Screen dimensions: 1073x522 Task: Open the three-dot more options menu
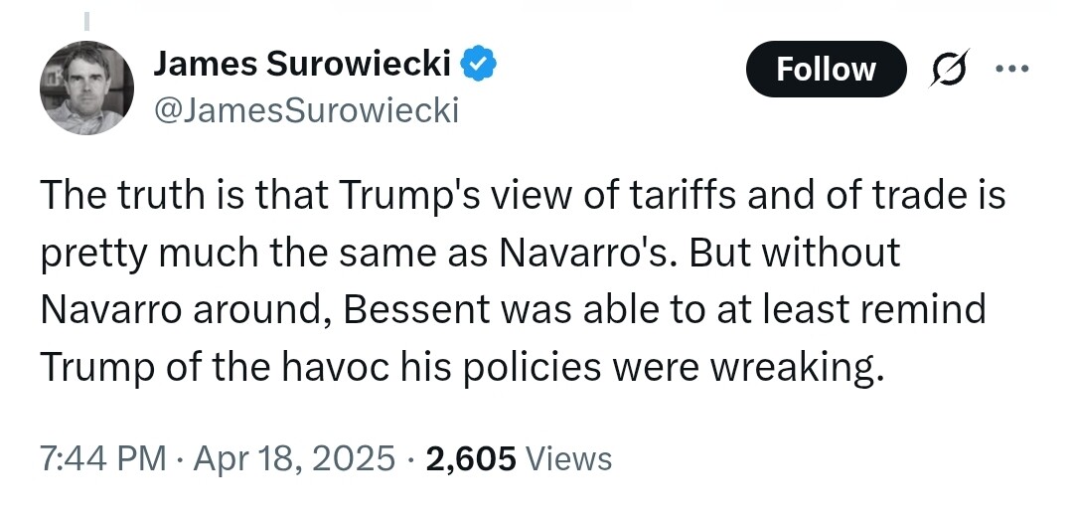pyautogui.click(x=1011, y=69)
